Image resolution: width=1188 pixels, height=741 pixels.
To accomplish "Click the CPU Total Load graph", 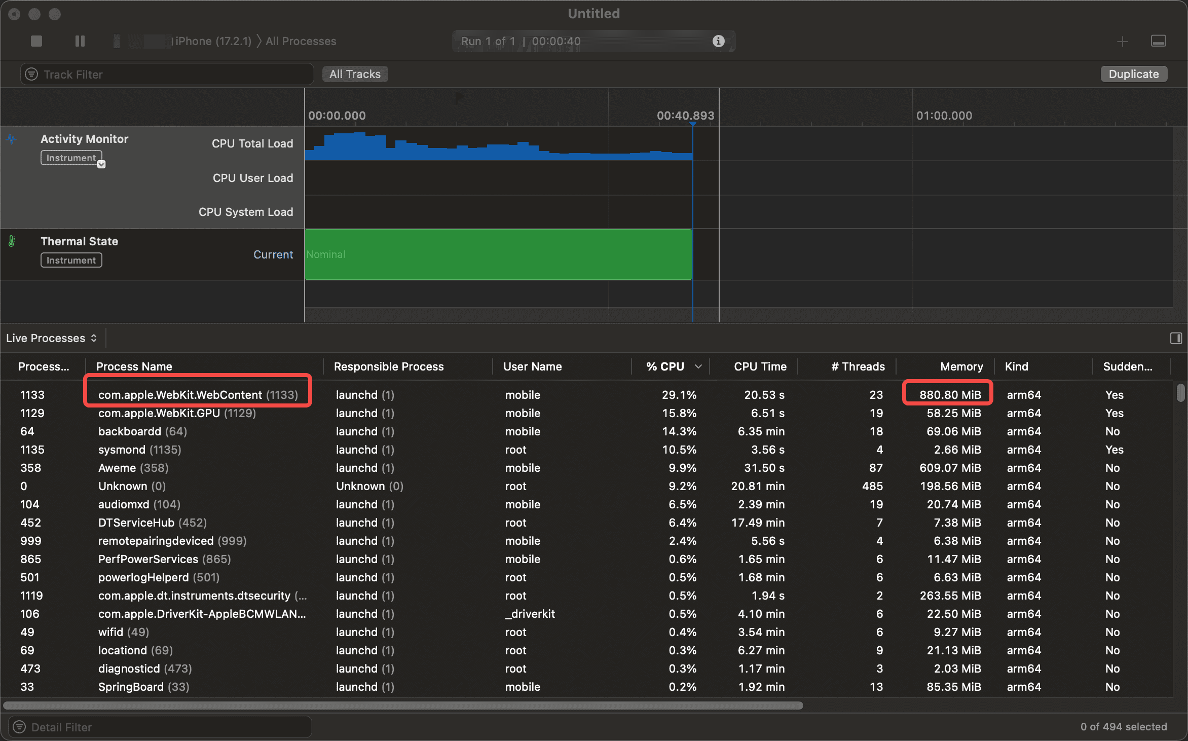I will coord(499,145).
